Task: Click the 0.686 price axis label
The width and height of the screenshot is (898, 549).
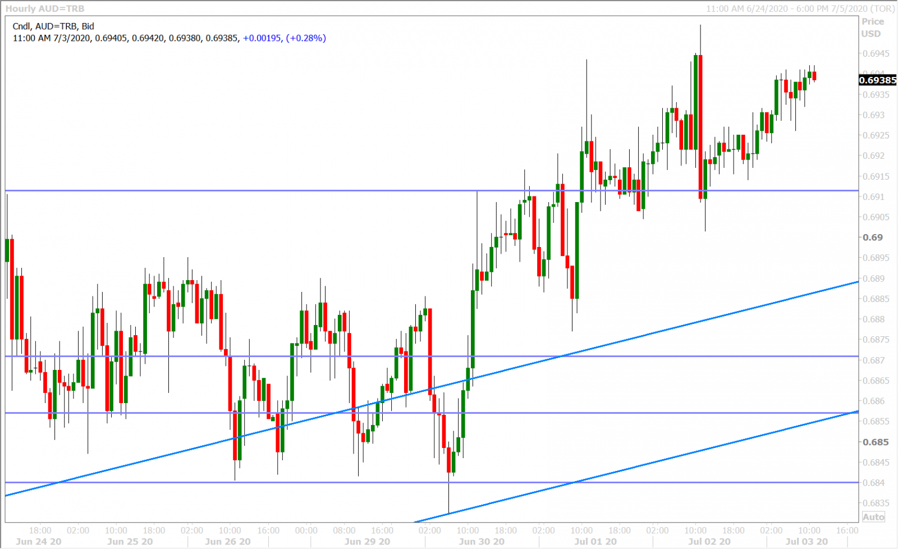Action: (x=874, y=401)
